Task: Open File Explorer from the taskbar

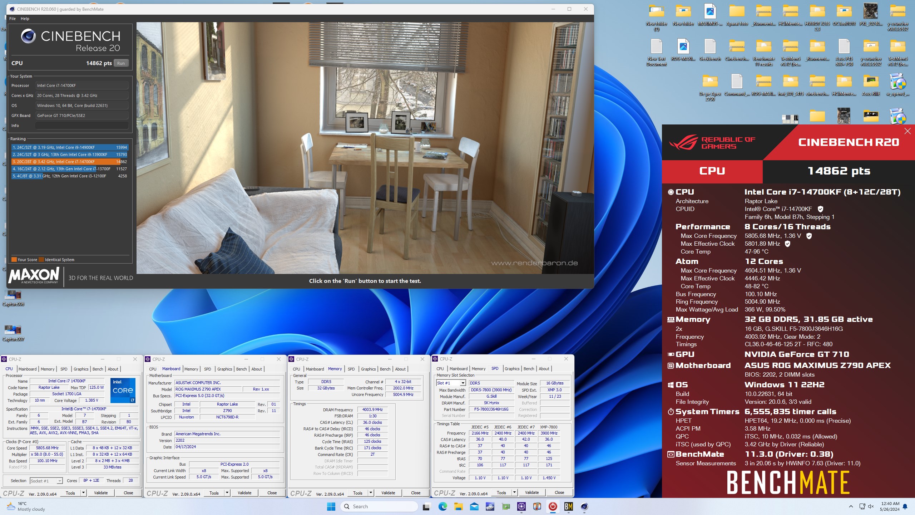Action: [x=458, y=506]
